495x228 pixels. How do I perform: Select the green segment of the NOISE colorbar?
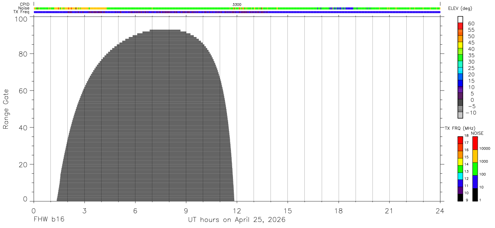(x=475, y=169)
